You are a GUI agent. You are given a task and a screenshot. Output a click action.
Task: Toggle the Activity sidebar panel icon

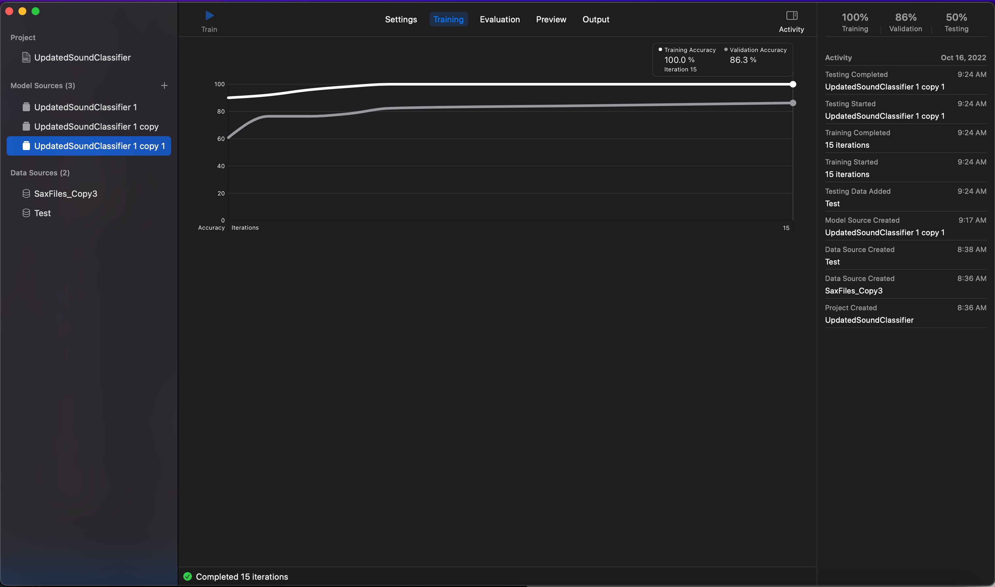(791, 16)
